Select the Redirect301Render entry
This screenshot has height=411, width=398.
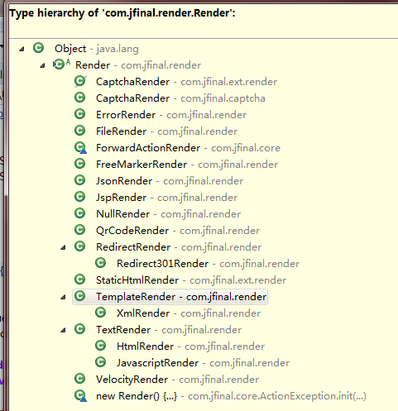pos(208,264)
